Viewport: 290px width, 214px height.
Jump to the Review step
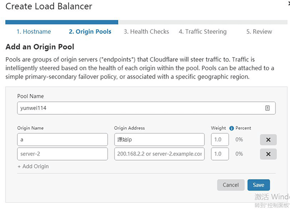[259, 31]
